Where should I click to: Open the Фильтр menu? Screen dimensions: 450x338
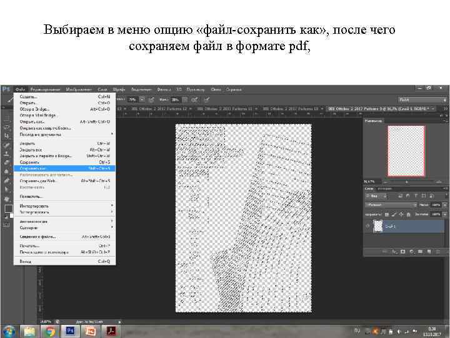pos(164,90)
